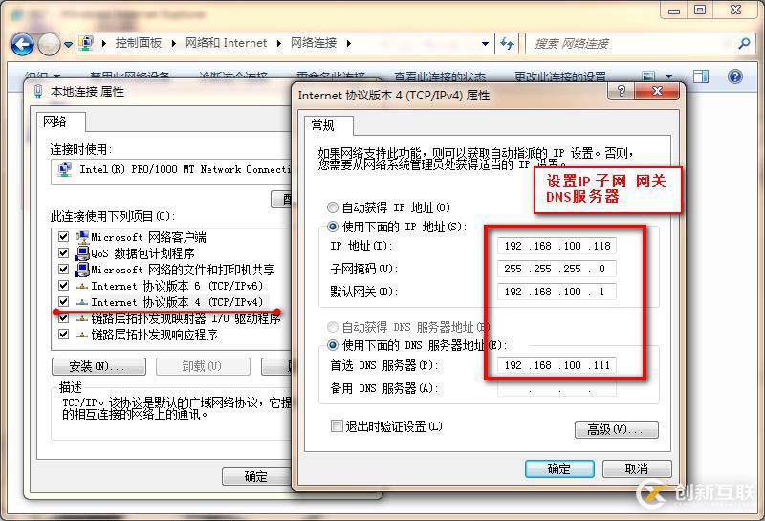This screenshot has height=521, width=765.
Task: Toggle QoS 数据包计划程序 checkbox
Action: [x=63, y=252]
